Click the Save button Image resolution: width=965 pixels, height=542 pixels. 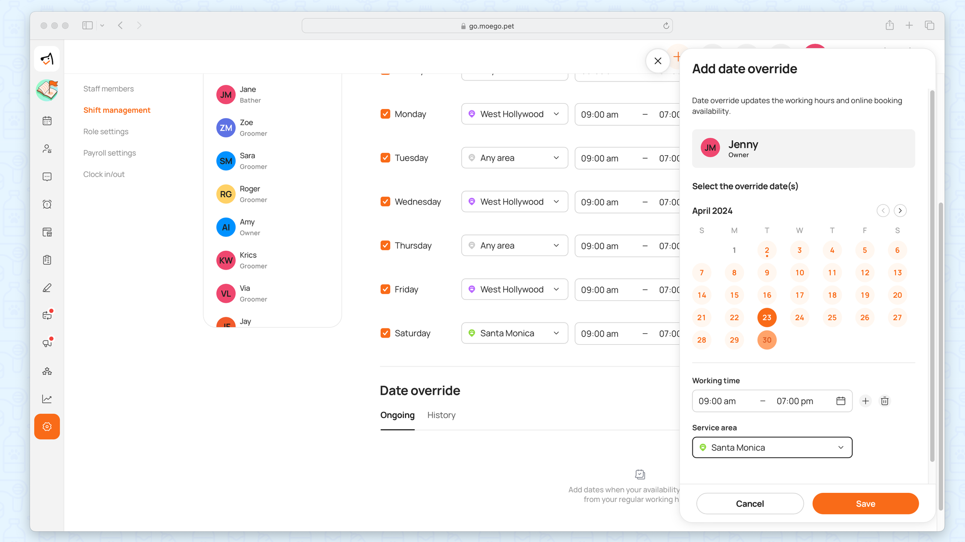[x=865, y=503]
